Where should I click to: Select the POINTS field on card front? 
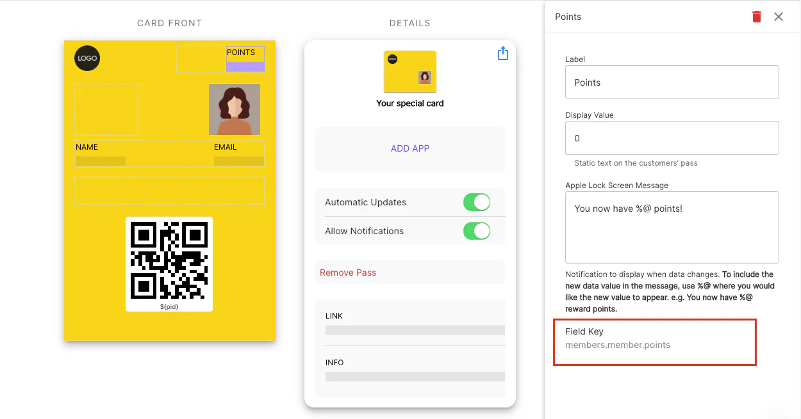pos(245,59)
